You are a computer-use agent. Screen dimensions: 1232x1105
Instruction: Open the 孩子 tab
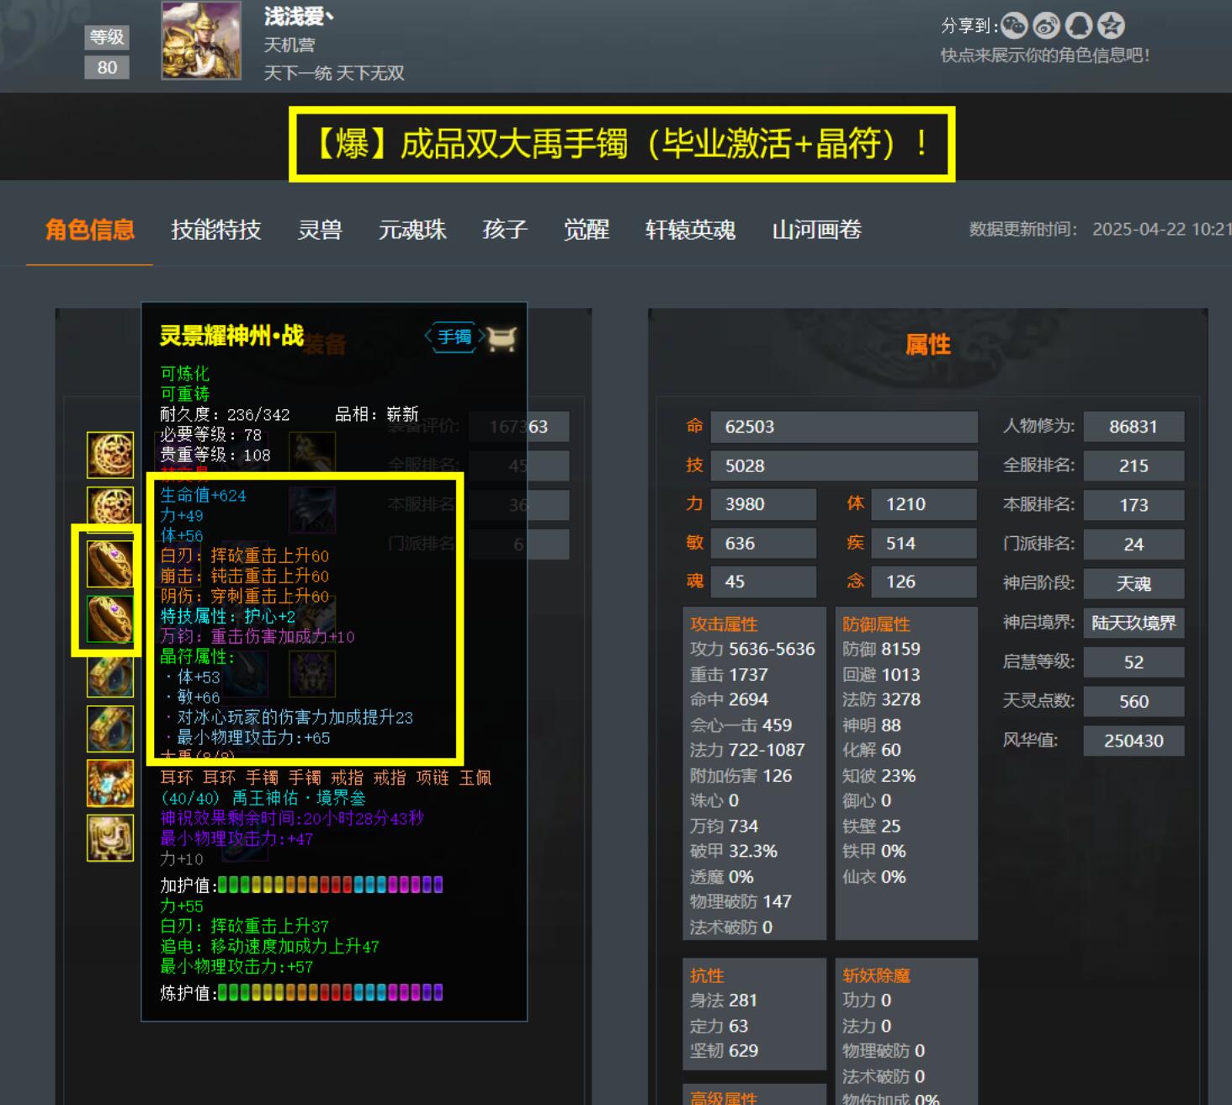[505, 230]
